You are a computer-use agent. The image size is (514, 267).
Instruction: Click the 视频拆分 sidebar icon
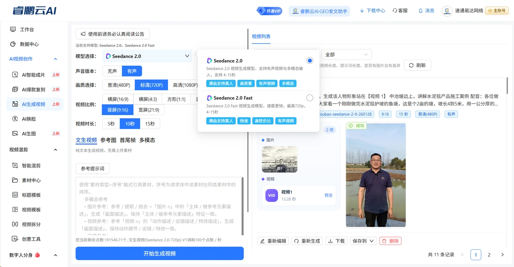click(15, 225)
